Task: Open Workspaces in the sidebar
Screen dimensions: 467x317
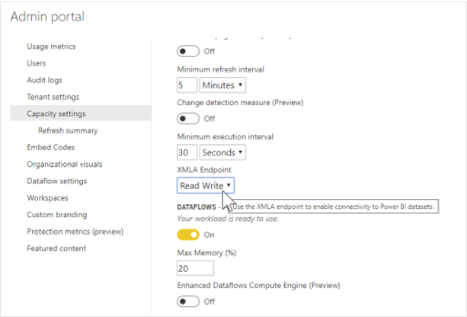Action: pos(47,197)
